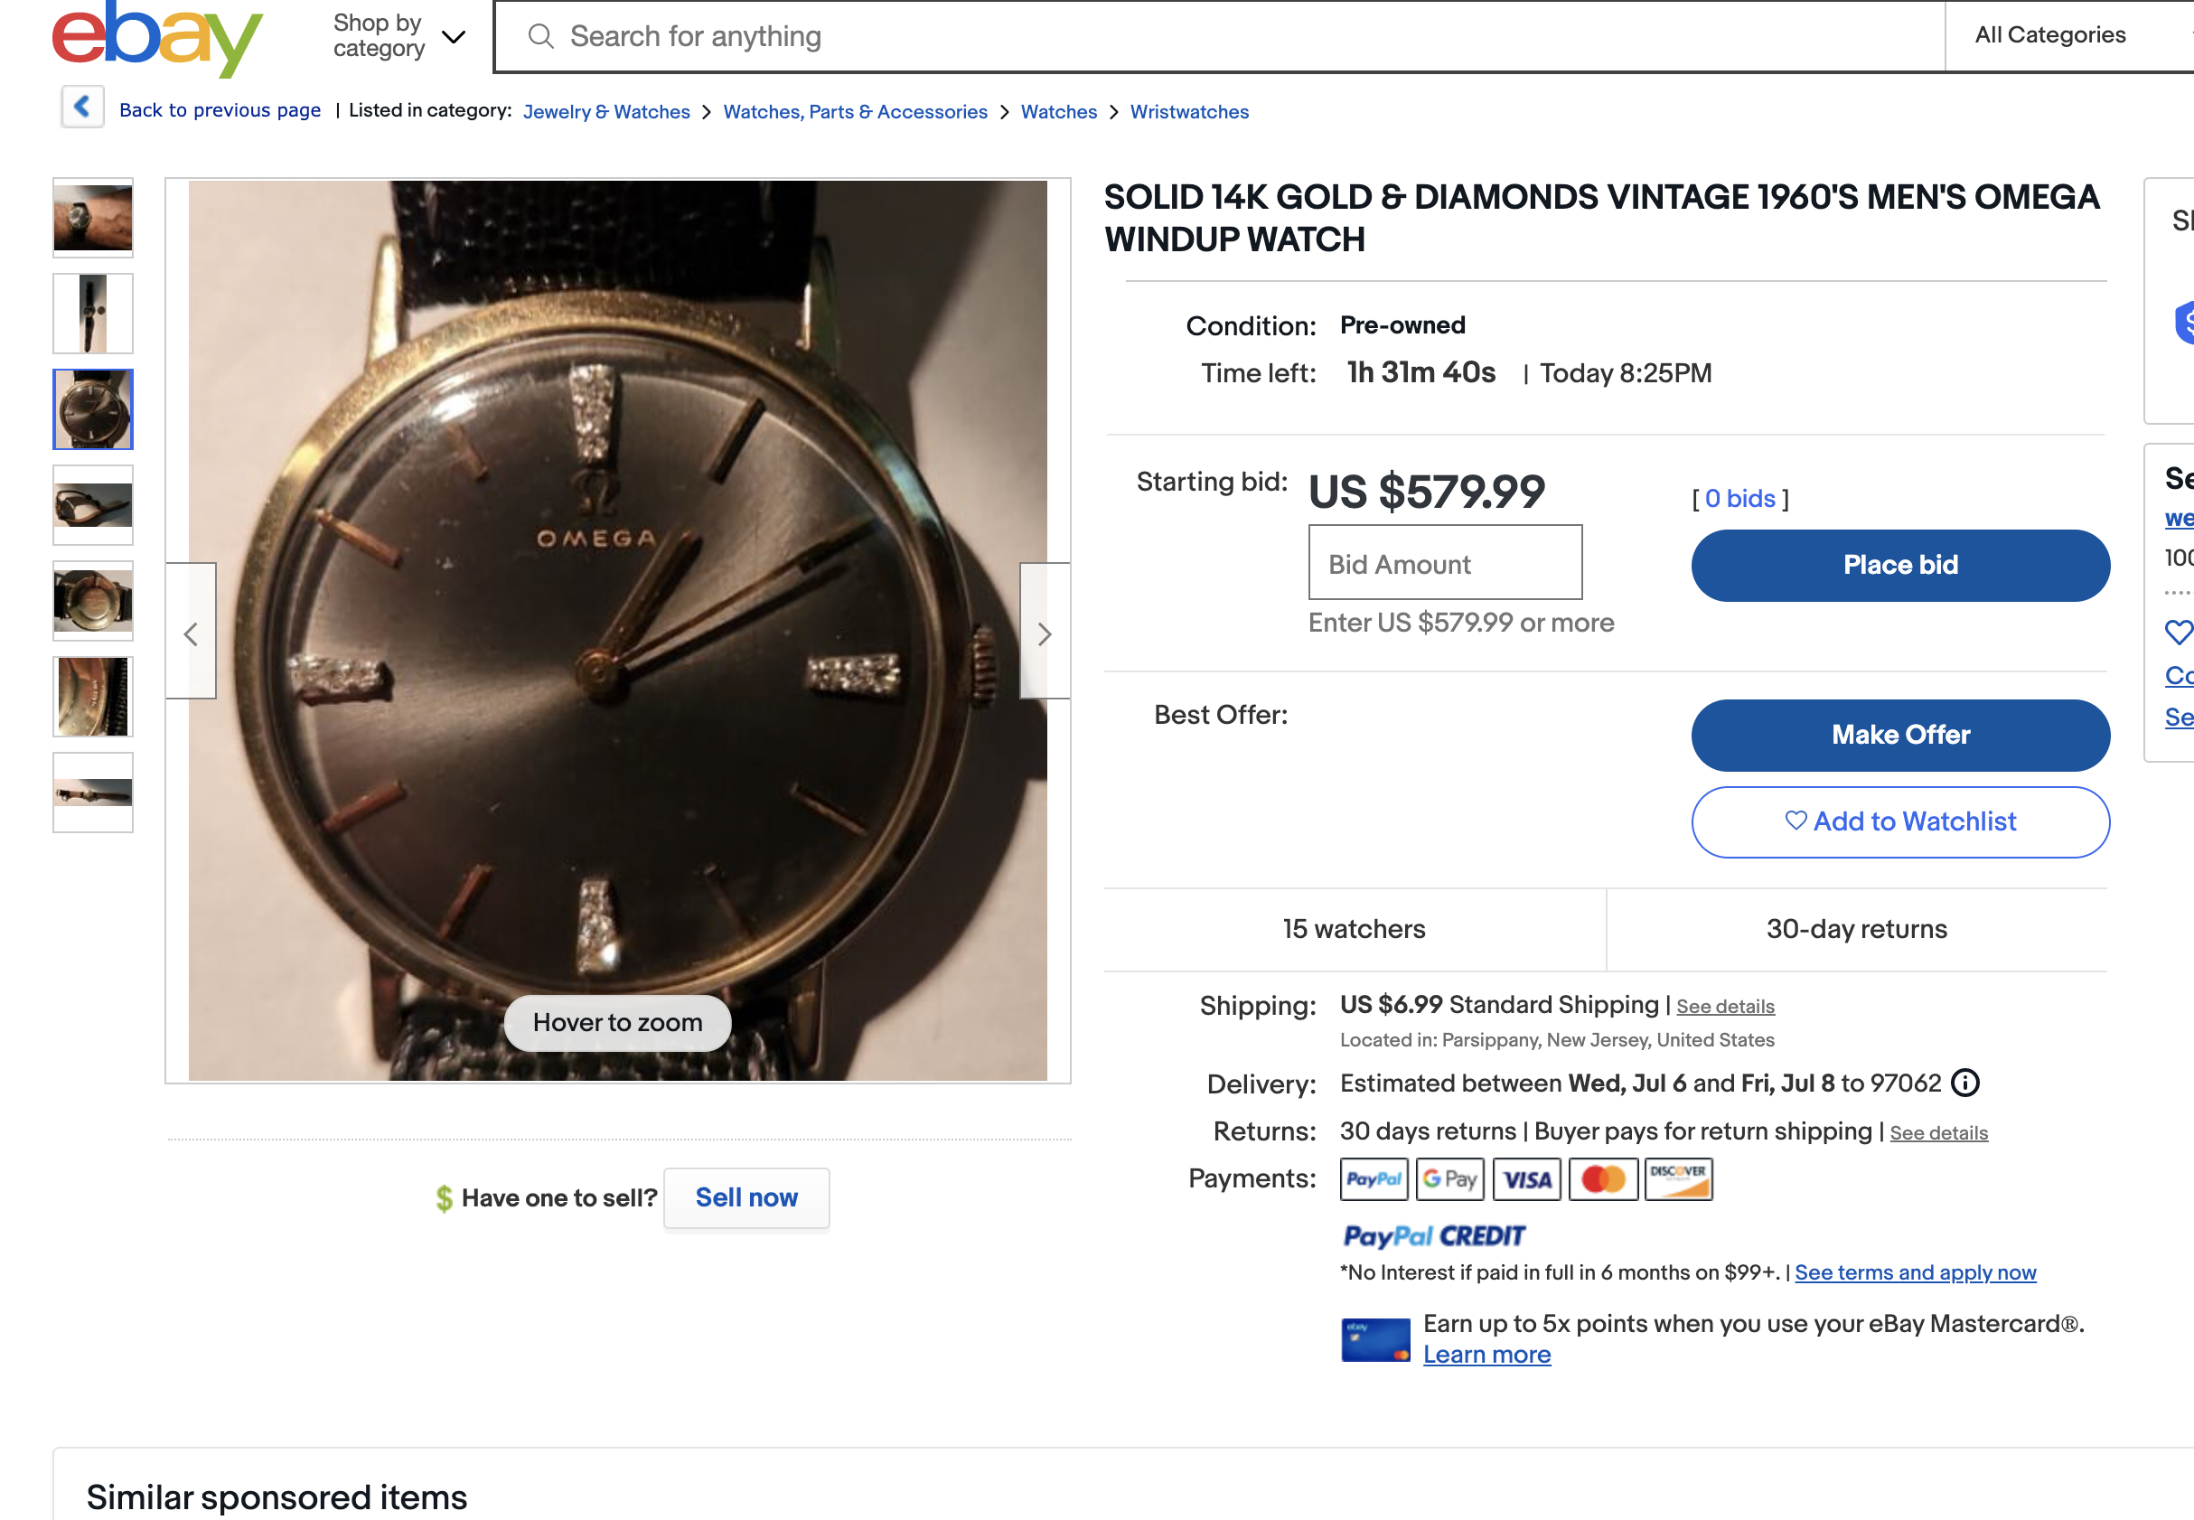Image resolution: width=2194 pixels, height=1520 pixels.
Task: Click the Visa payment icon
Action: [x=1526, y=1179]
